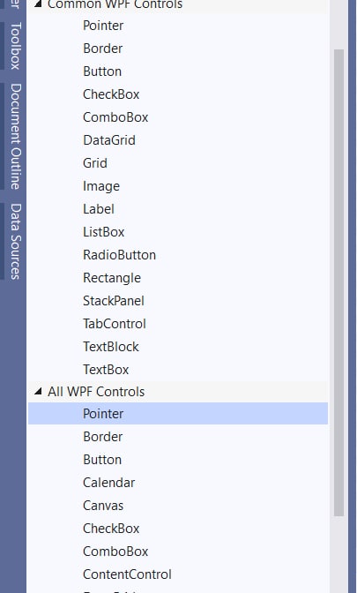This screenshot has width=357, height=593.
Task: Choose ListBox from the toolbox list
Action: 104,232
